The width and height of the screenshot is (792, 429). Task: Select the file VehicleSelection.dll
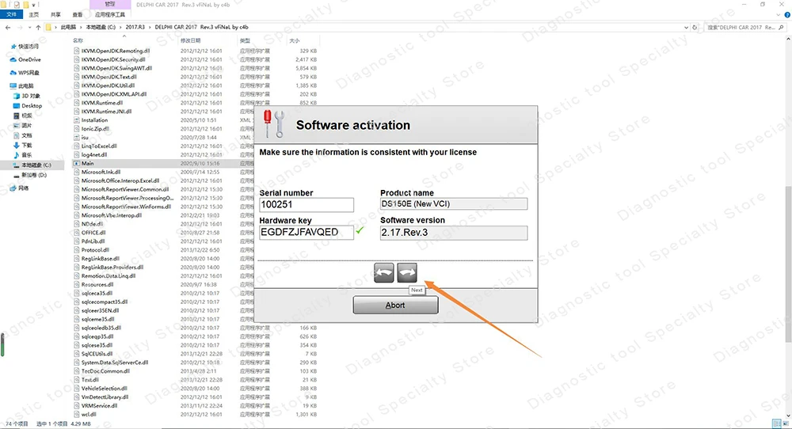pyautogui.click(x=104, y=389)
